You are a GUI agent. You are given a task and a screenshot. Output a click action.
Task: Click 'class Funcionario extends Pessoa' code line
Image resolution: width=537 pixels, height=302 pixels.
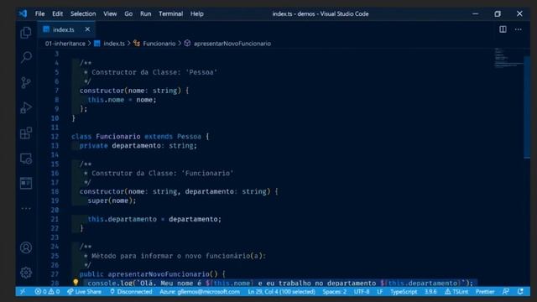coord(140,137)
